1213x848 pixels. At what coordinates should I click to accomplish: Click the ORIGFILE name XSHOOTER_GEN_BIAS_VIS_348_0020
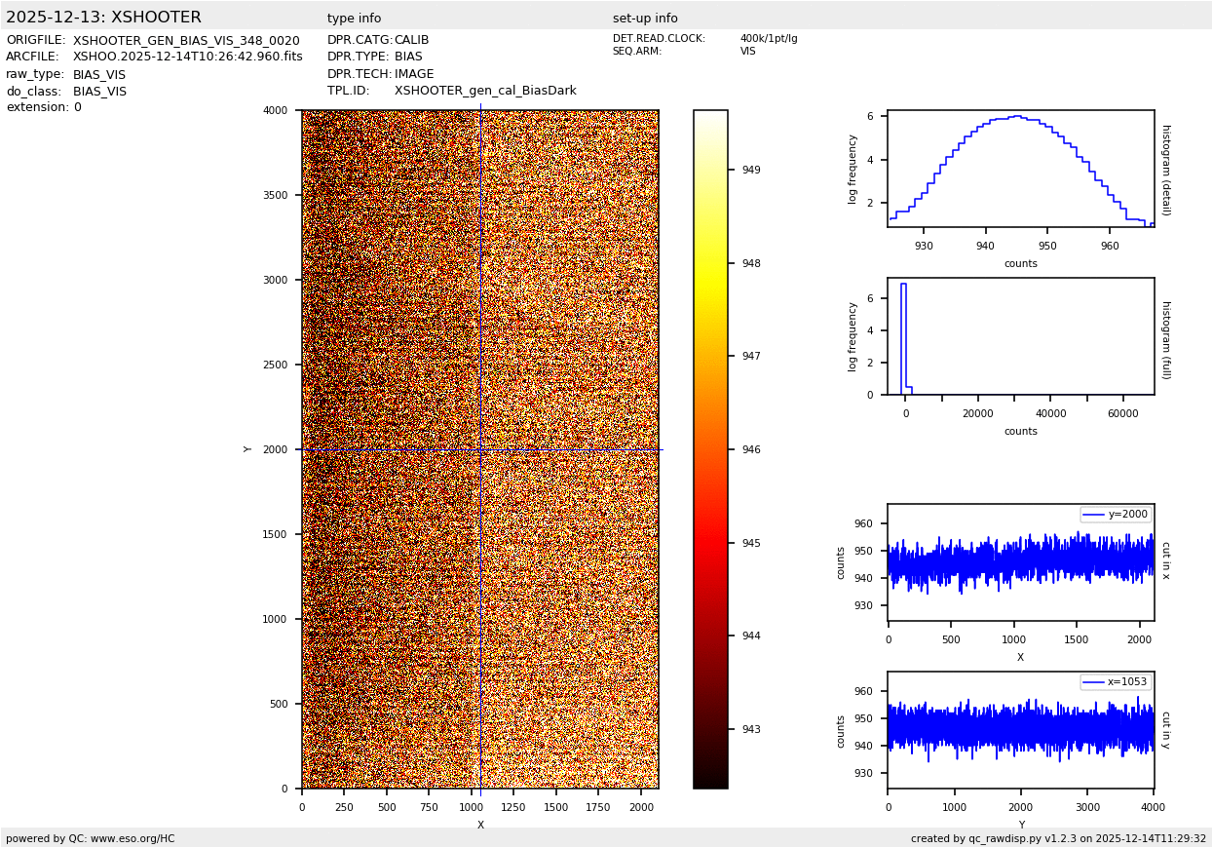[x=186, y=41]
